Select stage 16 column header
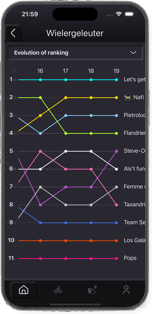 pos(40,71)
